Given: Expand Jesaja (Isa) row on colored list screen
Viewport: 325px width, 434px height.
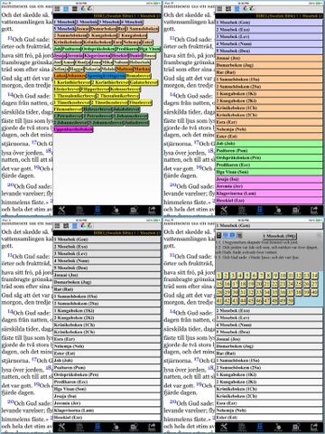Looking at the screenshot, I should click(x=269, y=179).
